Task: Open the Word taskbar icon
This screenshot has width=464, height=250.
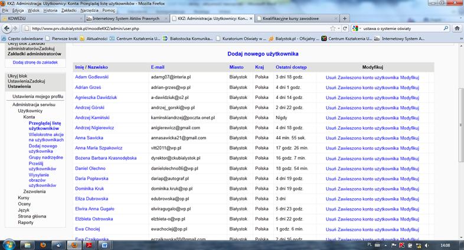Action: [x=104, y=245]
